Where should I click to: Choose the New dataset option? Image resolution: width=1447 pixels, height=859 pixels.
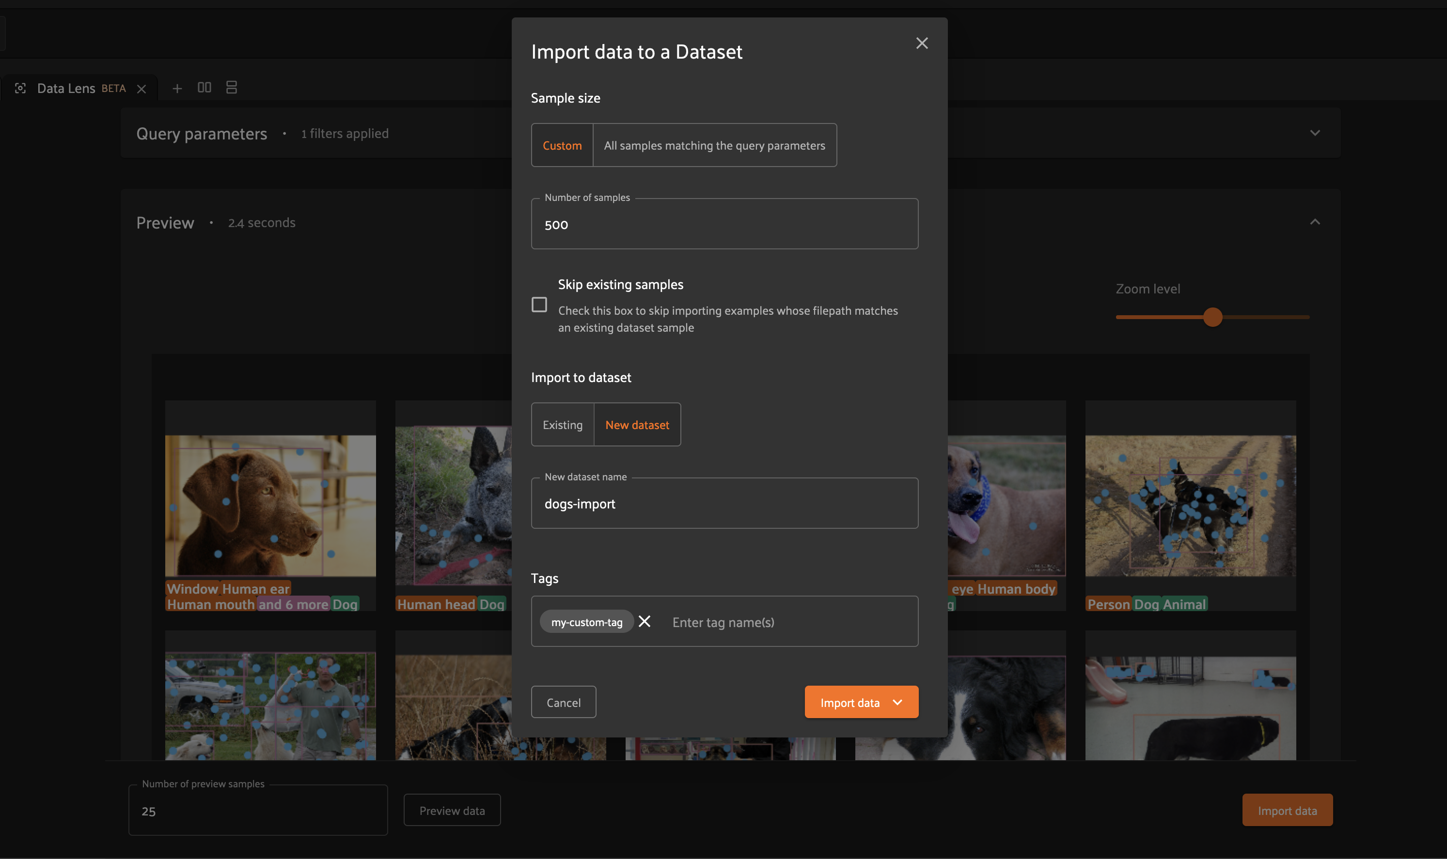click(637, 425)
